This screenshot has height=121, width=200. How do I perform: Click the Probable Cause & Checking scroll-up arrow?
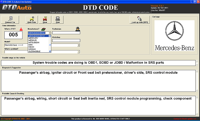(x=197, y=97)
